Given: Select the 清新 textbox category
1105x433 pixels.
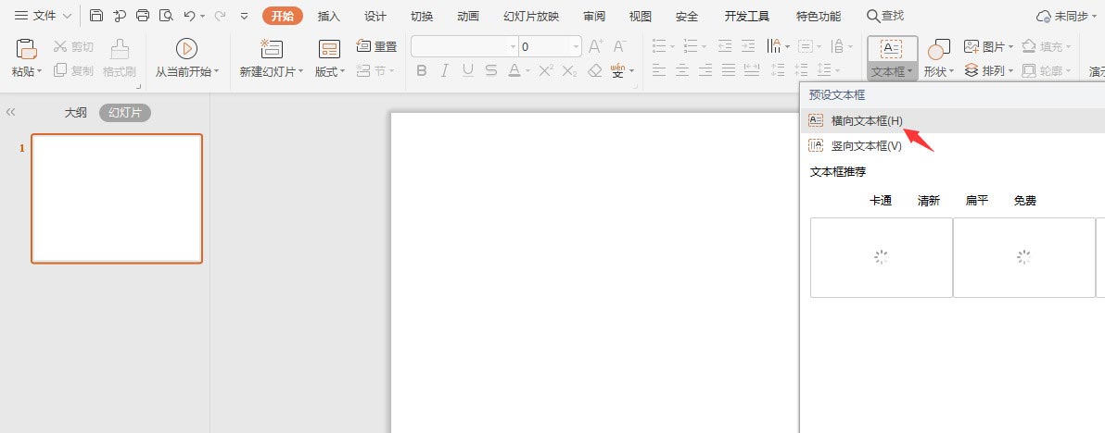Looking at the screenshot, I should tap(929, 201).
